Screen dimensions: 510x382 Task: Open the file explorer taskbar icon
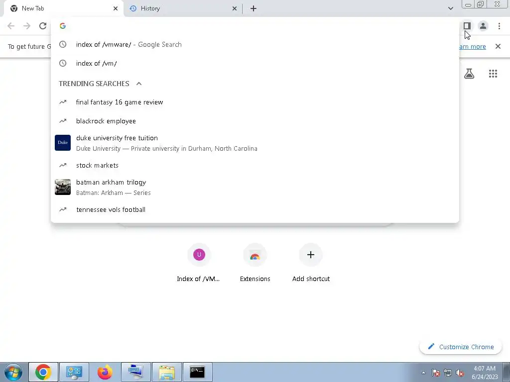166,372
